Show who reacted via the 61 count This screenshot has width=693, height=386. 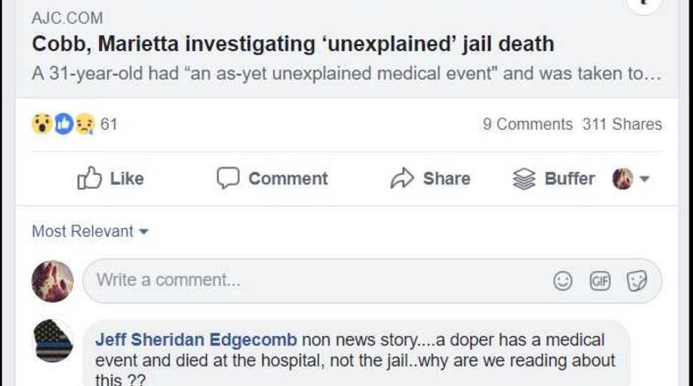(x=109, y=125)
